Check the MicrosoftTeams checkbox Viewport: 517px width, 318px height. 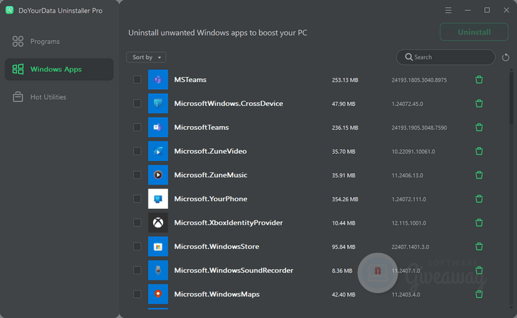[137, 127]
